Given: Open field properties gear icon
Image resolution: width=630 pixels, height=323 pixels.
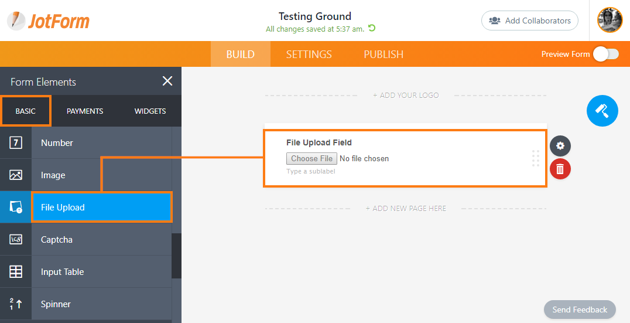Looking at the screenshot, I should coord(560,146).
